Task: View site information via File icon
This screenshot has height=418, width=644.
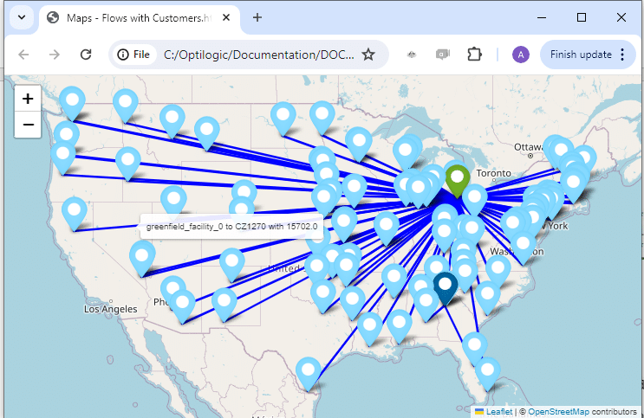Action: tap(133, 55)
